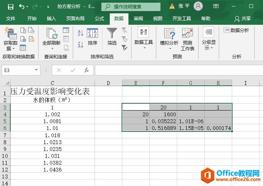
Task: Click the Reapply filter icon
Action: tap(124, 39)
